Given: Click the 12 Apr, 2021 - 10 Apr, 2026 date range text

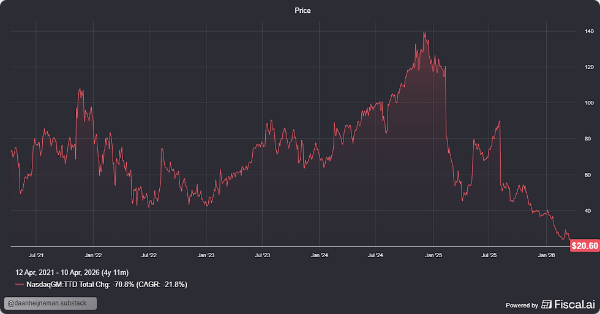Looking at the screenshot, I should click(x=72, y=272).
